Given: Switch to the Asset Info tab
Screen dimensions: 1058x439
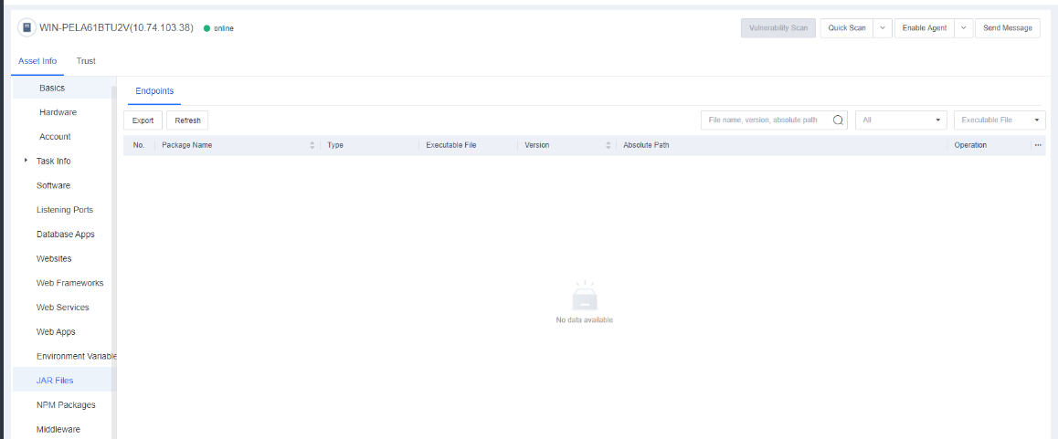Looking at the screenshot, I should click(37, 60).
